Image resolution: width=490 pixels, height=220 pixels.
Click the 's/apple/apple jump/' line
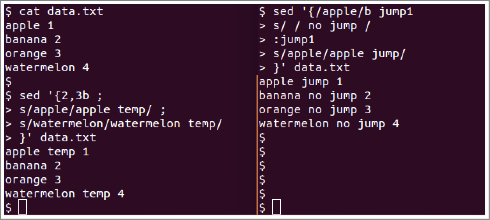(333, 54)
